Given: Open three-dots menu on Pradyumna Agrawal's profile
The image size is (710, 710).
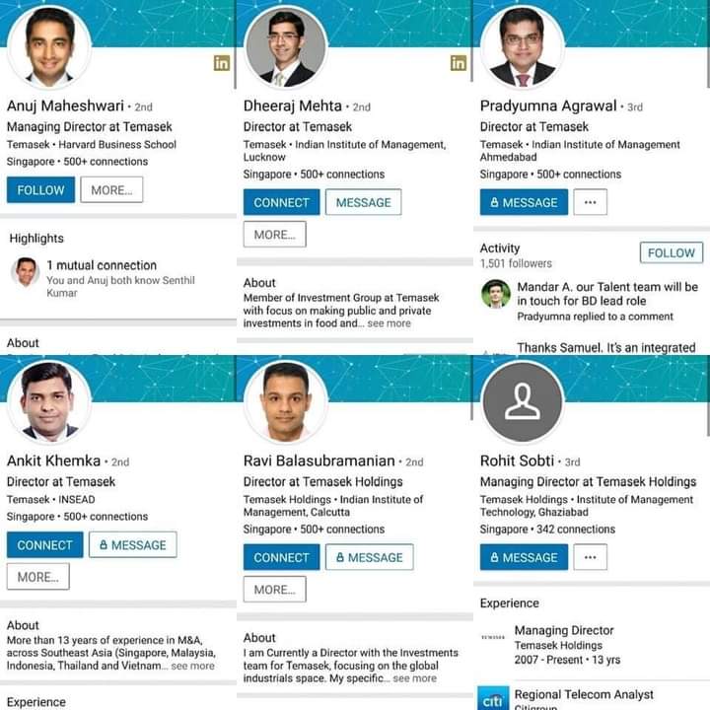Looking at the screenshot, I should [x=590, y=202].
